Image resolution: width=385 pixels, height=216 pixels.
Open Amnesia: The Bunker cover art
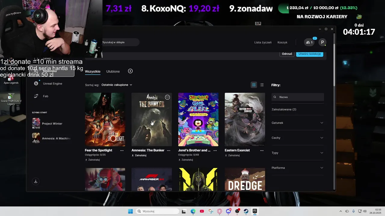pyautogui.click(x=152, y=119)
